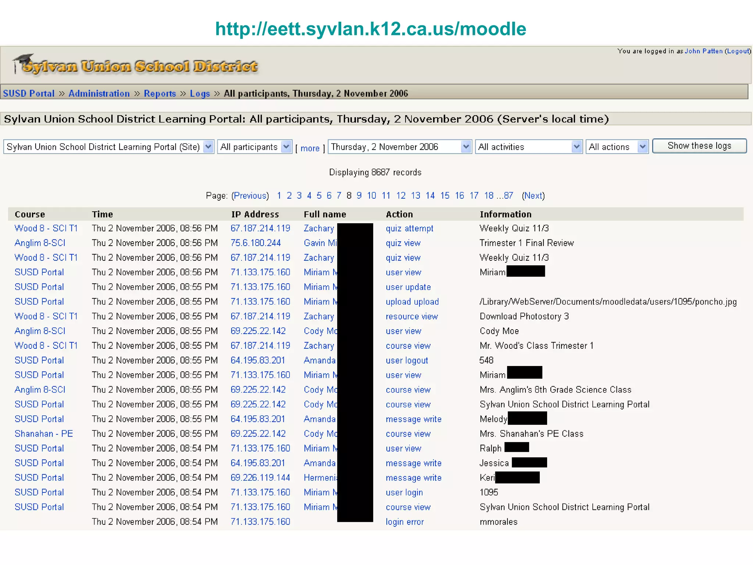The height and width of the screenshot is (565, 753).
Task: Go to the Next page of logs
Action: pos(533,195)
